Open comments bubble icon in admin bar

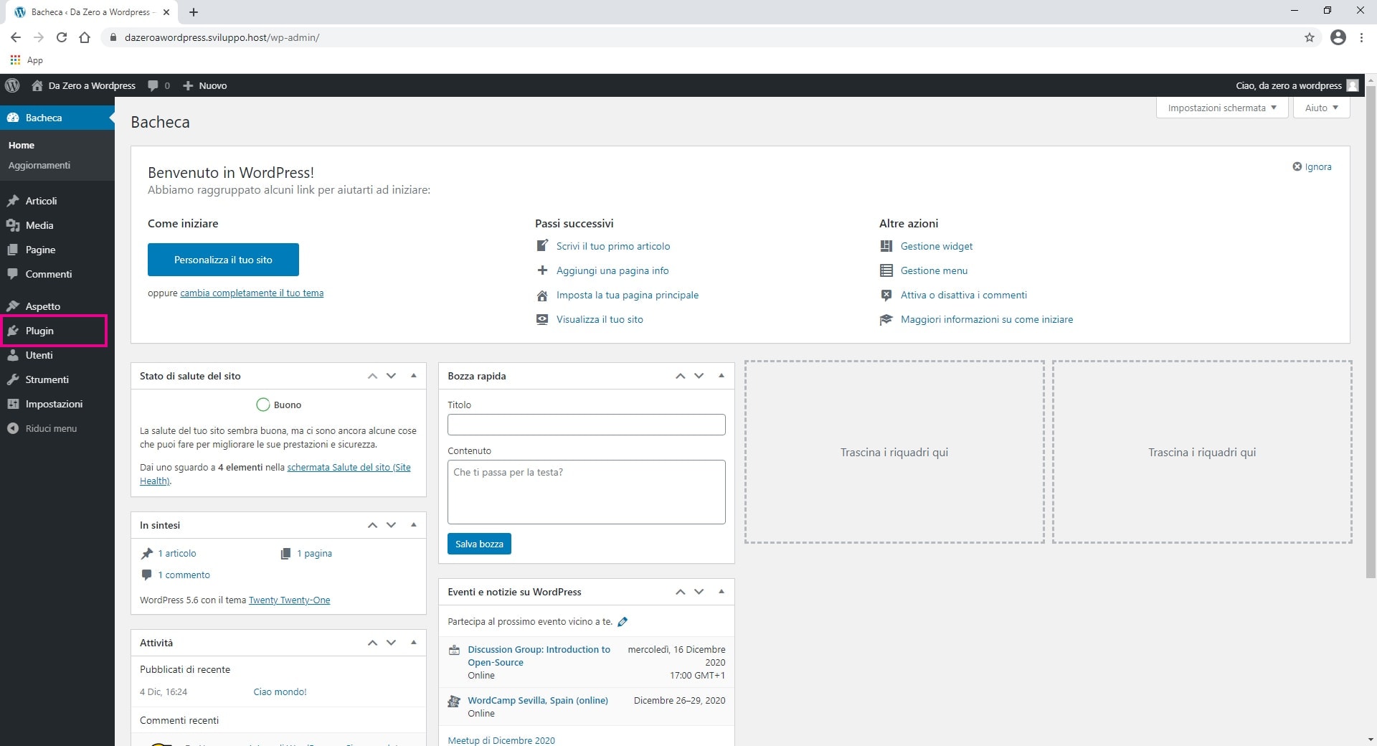coord(153,85)
